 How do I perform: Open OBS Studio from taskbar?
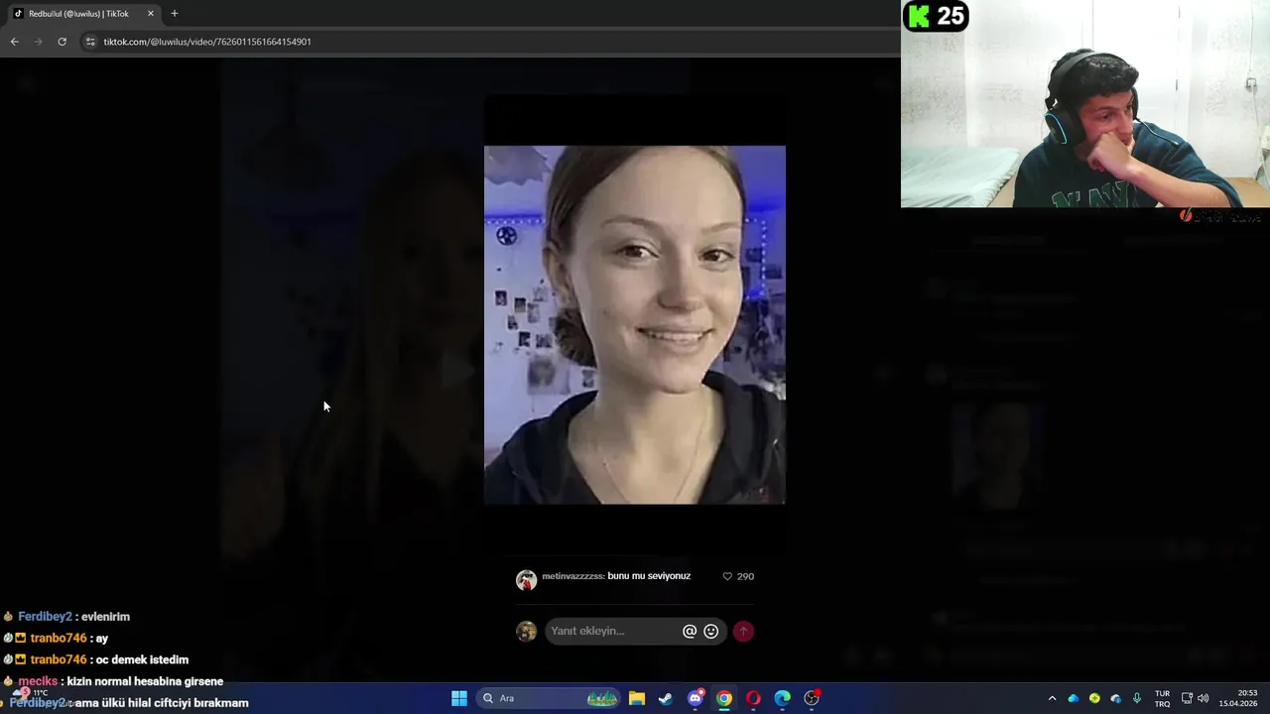[x=812, y=698]
